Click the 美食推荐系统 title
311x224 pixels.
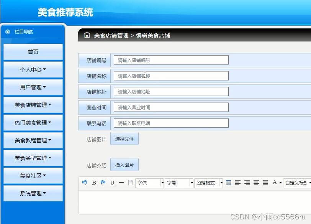click(x=65, y=12)
